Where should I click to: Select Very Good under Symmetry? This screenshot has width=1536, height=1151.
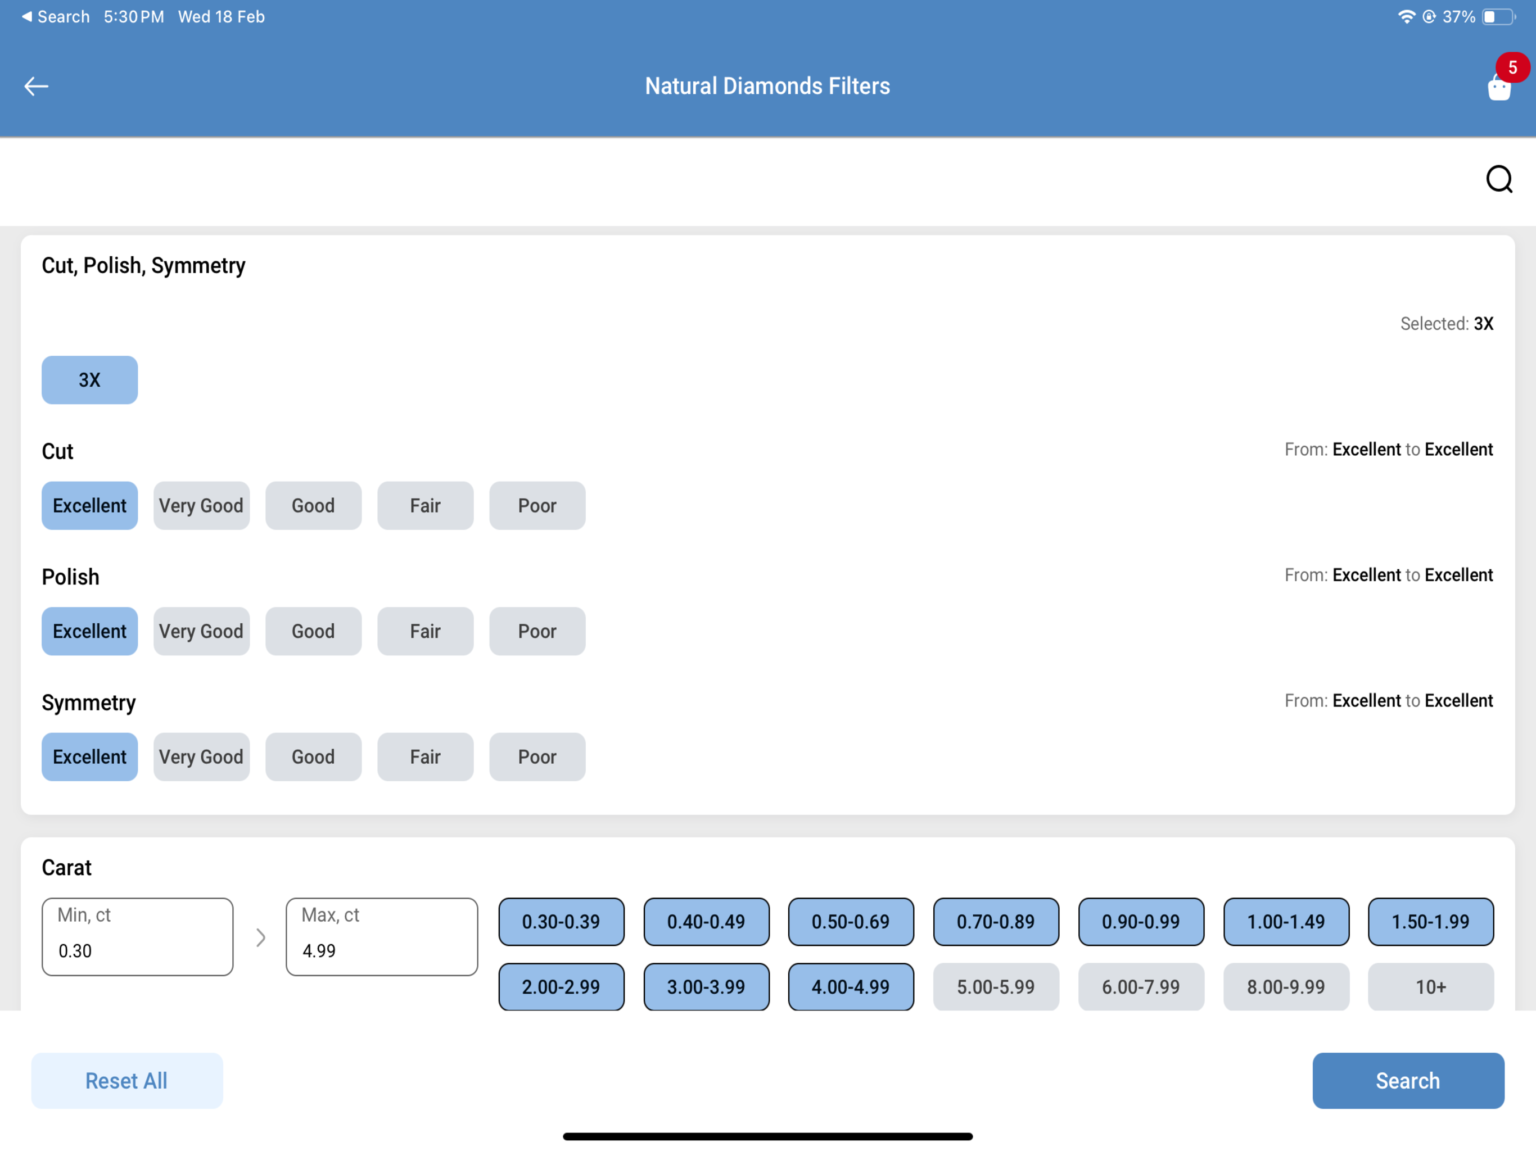(x=201, y=756)
